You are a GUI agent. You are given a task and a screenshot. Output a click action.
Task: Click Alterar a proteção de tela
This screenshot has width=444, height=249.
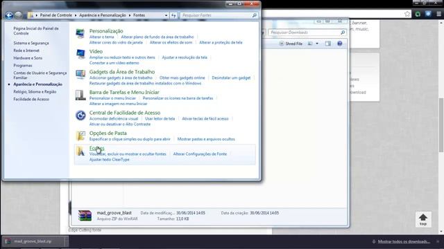click(221, 42)
